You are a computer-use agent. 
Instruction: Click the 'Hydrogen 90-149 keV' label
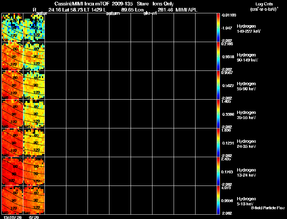click(x=247, y=58)
